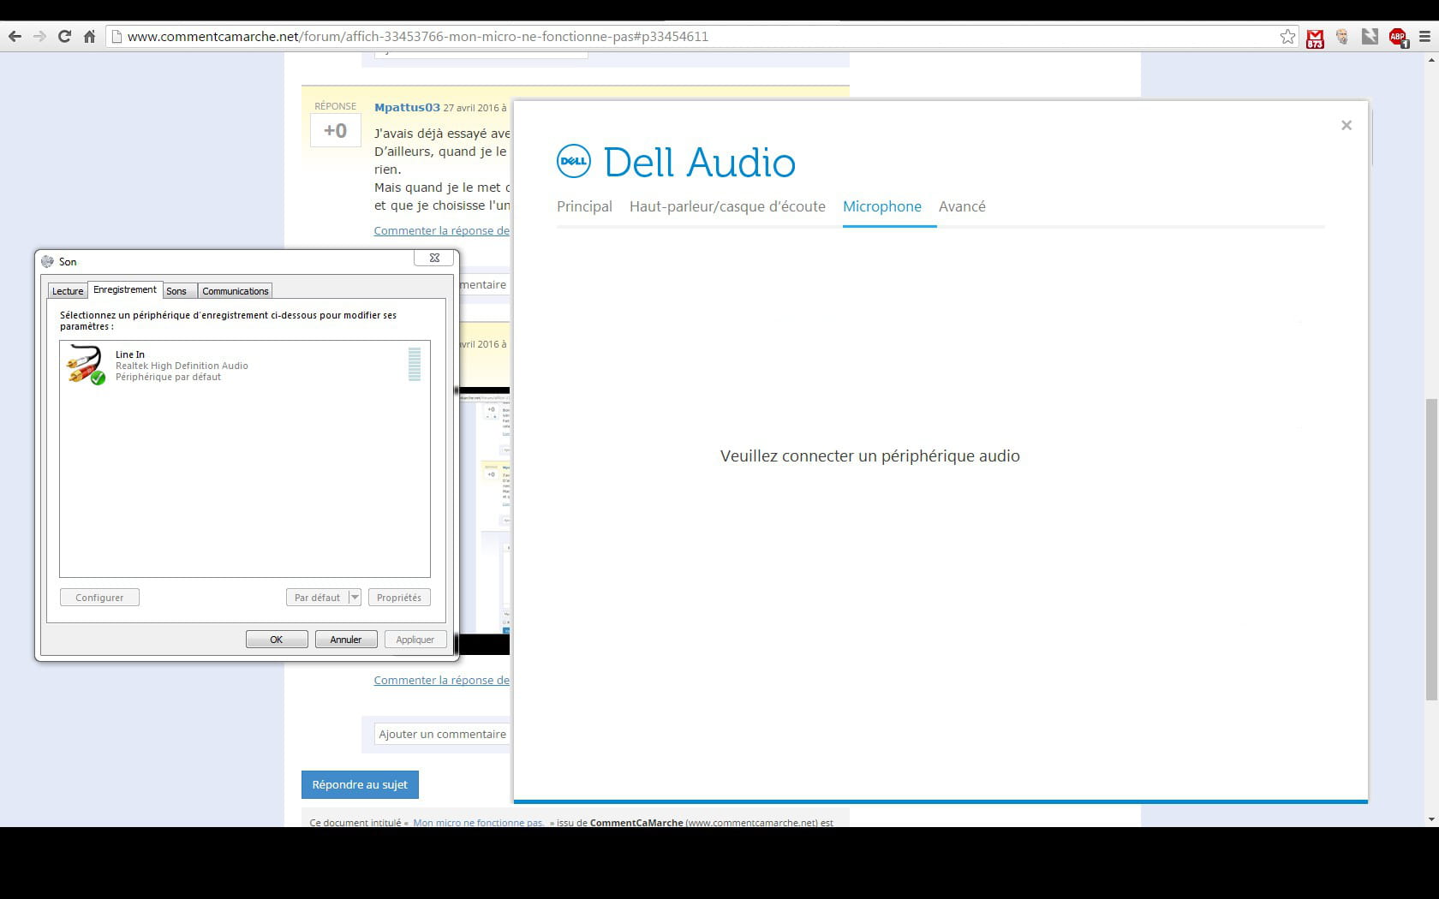Click the Dell logo in Dell Audio
This screenshot has height=899, width=1439.
coord(573,161)
